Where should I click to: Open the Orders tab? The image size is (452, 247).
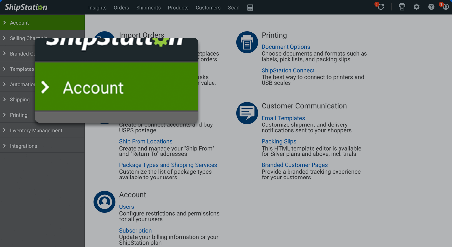tap(121, 7)
